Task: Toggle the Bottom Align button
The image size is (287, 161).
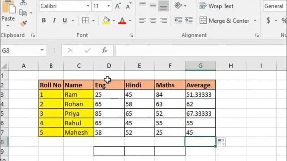Action: (x=163, y=6)
